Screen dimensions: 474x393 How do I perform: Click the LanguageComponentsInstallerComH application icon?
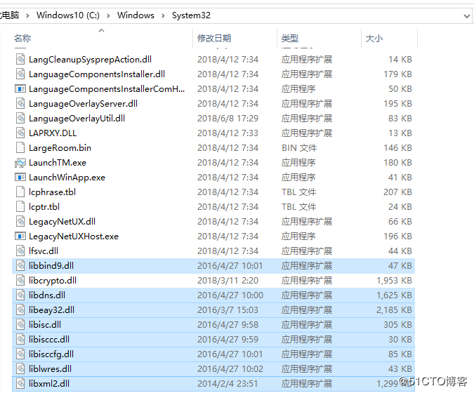20,89
